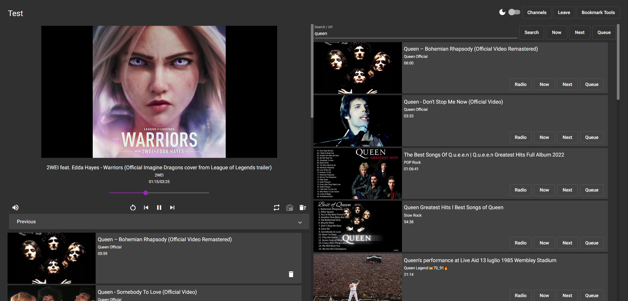Set Best Songs of Queen as Next
Image resolution: width=628 pixels, height=301 pixels.
coord(567,243)
